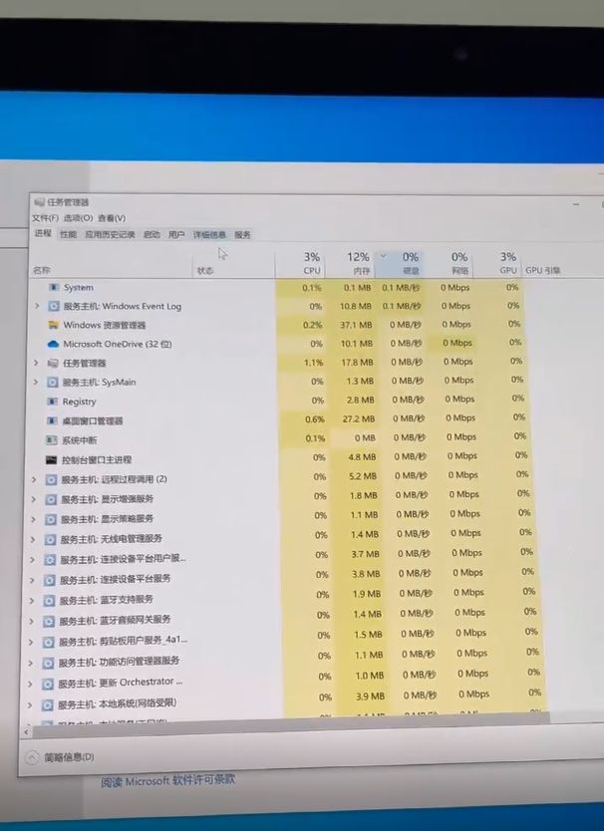Expand the SysMain service host row
This screenshot has height=831, width=604.
(35, 382)
